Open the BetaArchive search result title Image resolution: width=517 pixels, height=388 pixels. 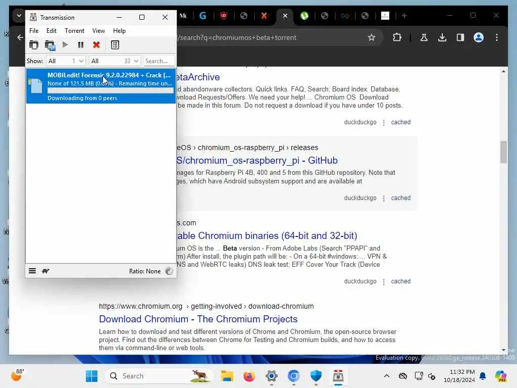tap(198, 77)
